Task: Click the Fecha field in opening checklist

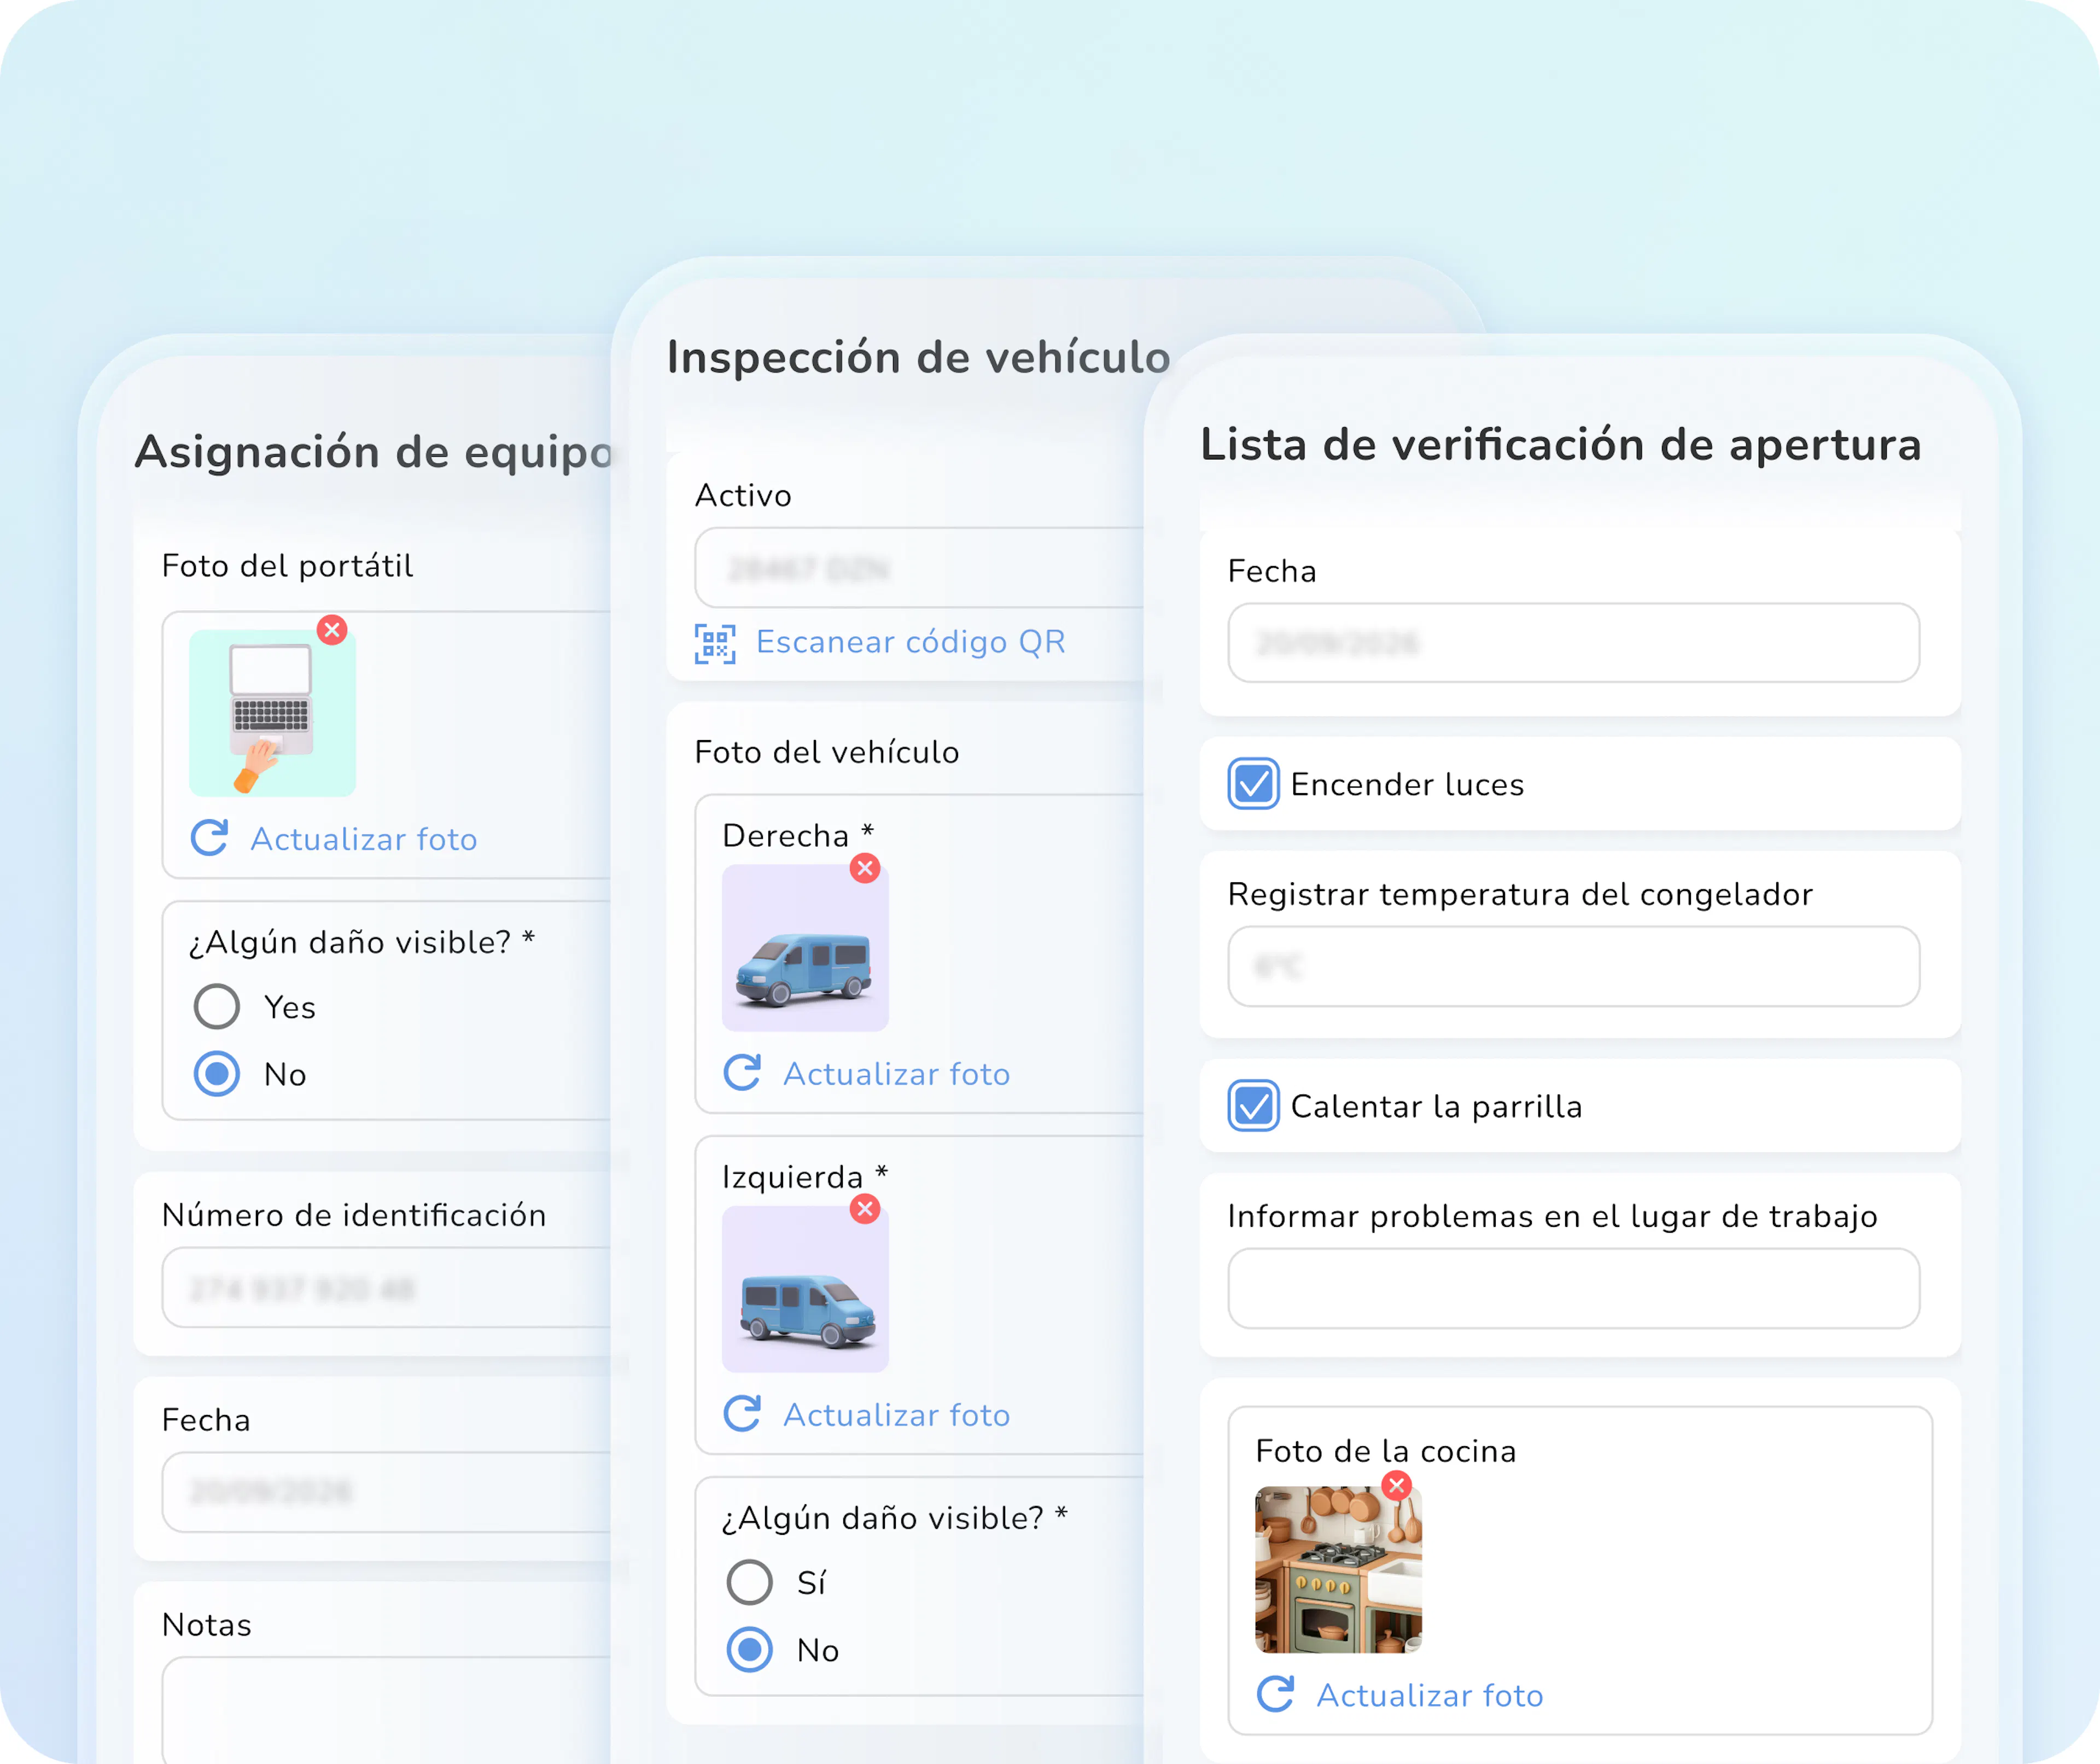Action: (1574, 643)
